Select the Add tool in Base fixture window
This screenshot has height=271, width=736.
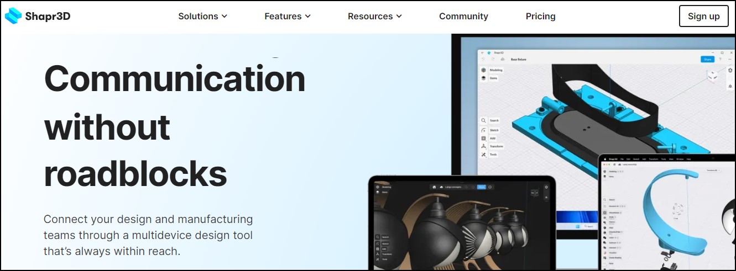pos(483,139)
